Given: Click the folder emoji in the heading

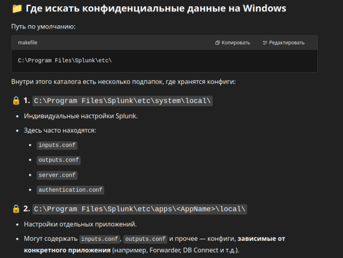Looking at the screenshot, I should tap(17, 9).
